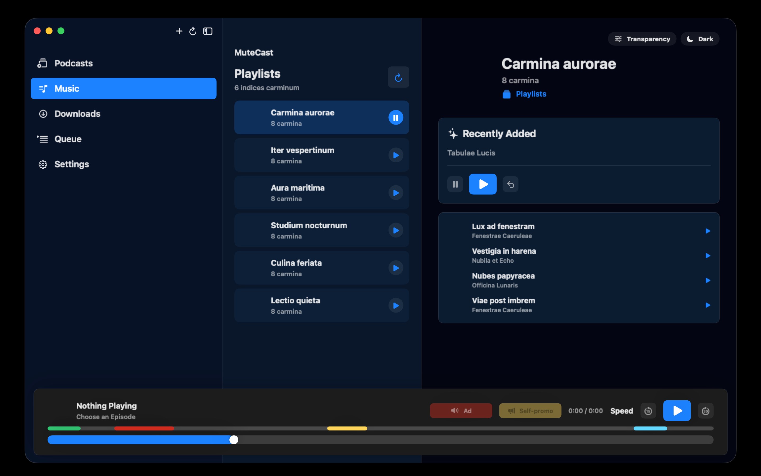Jump to the red ad segment marker

pos(144,428)
